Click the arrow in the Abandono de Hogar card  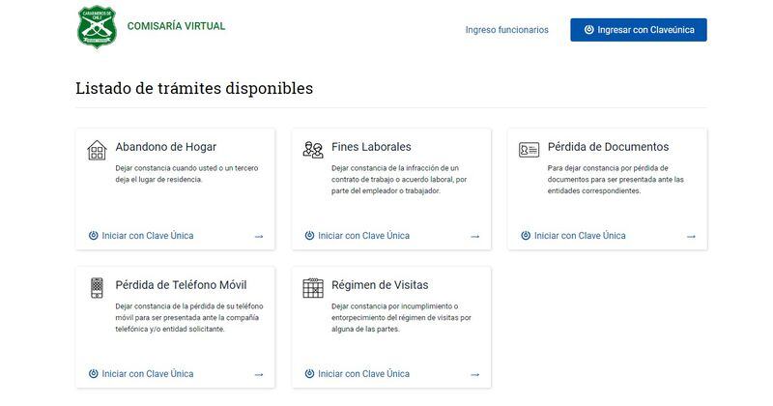click(259, 236)
